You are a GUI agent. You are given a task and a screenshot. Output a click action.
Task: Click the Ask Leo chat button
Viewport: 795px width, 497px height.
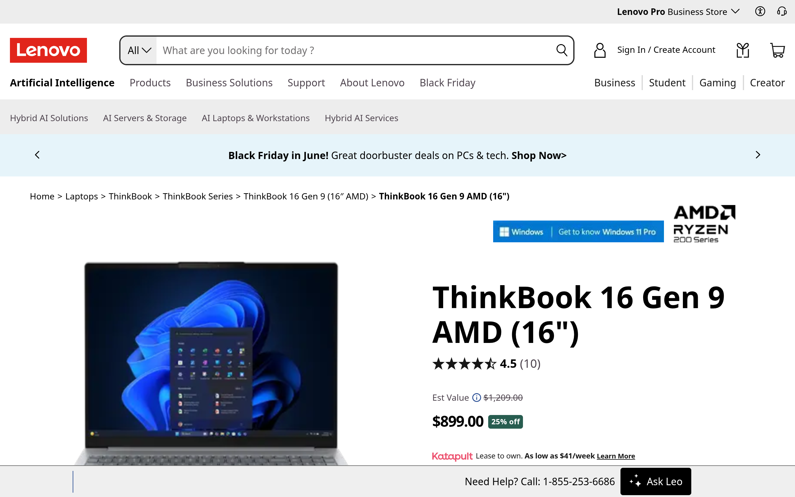(656, 481)
